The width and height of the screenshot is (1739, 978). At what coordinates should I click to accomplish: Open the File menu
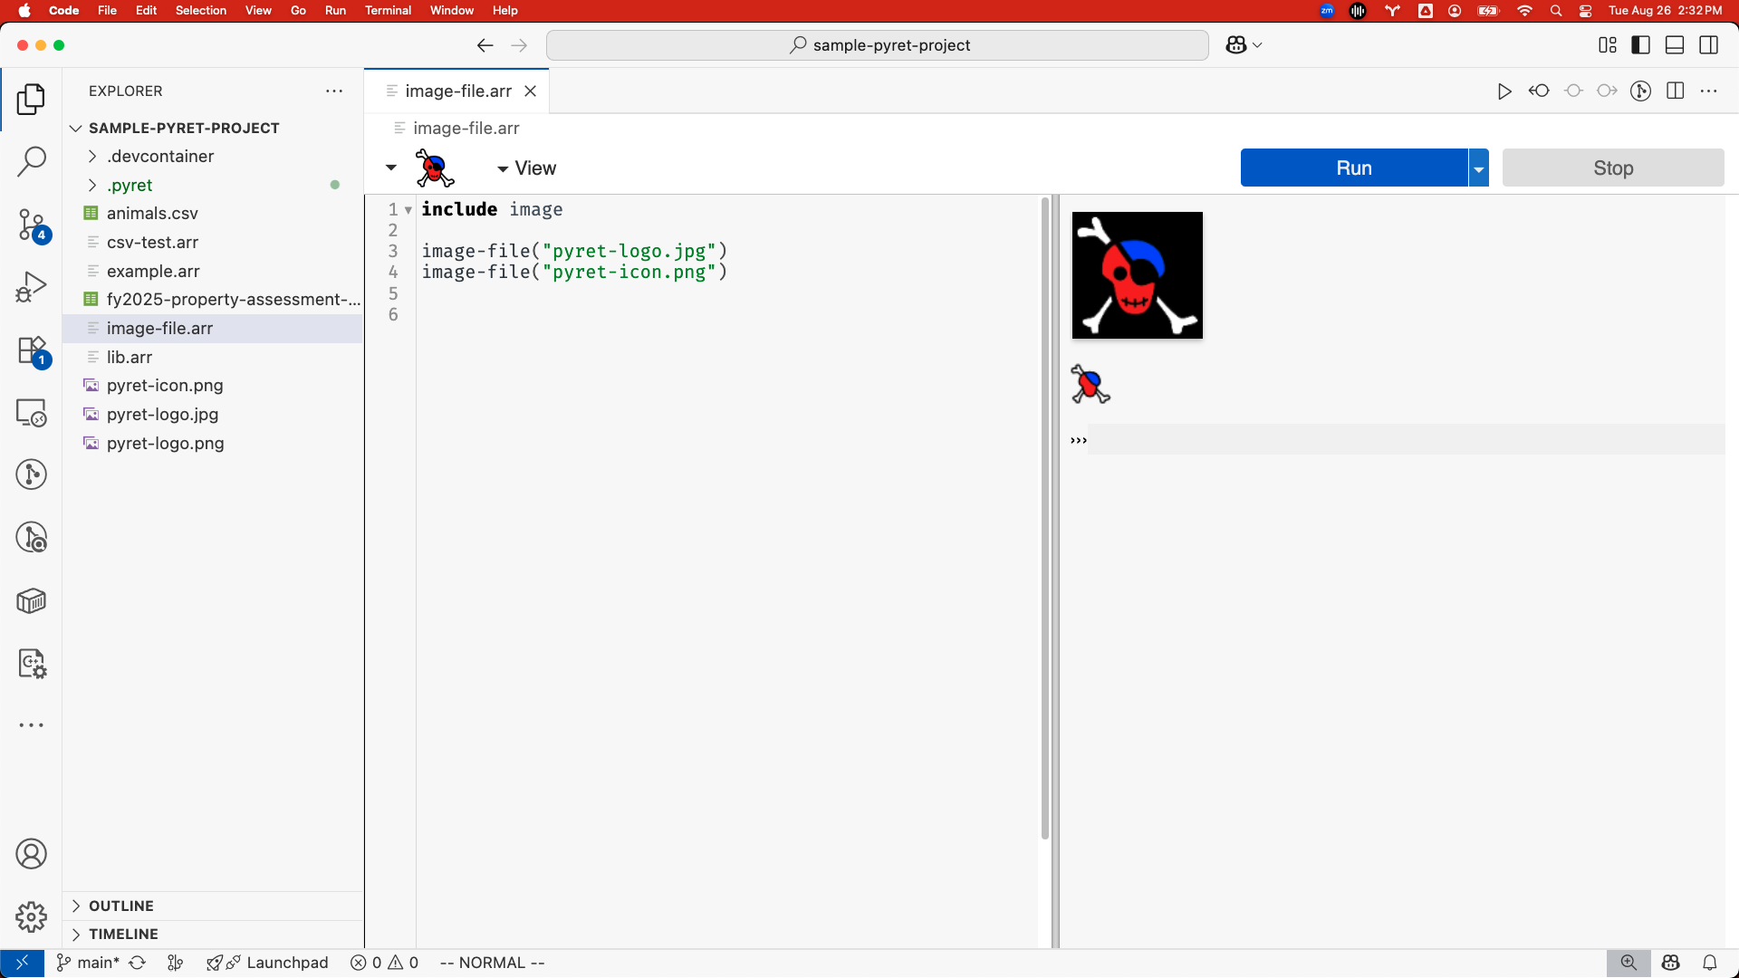pos(107,11)
